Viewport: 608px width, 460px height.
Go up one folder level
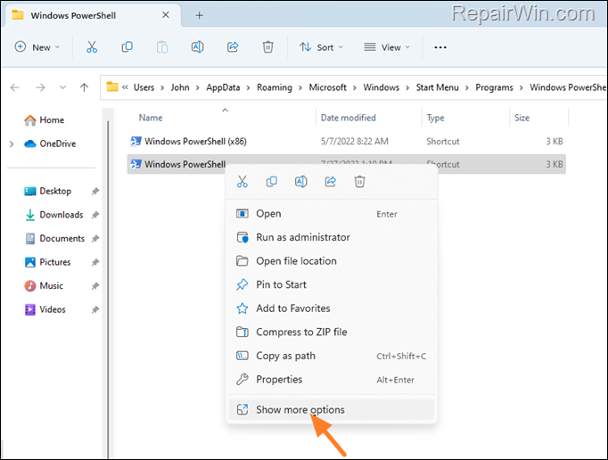pyautogui.click(x=84, y=87)
